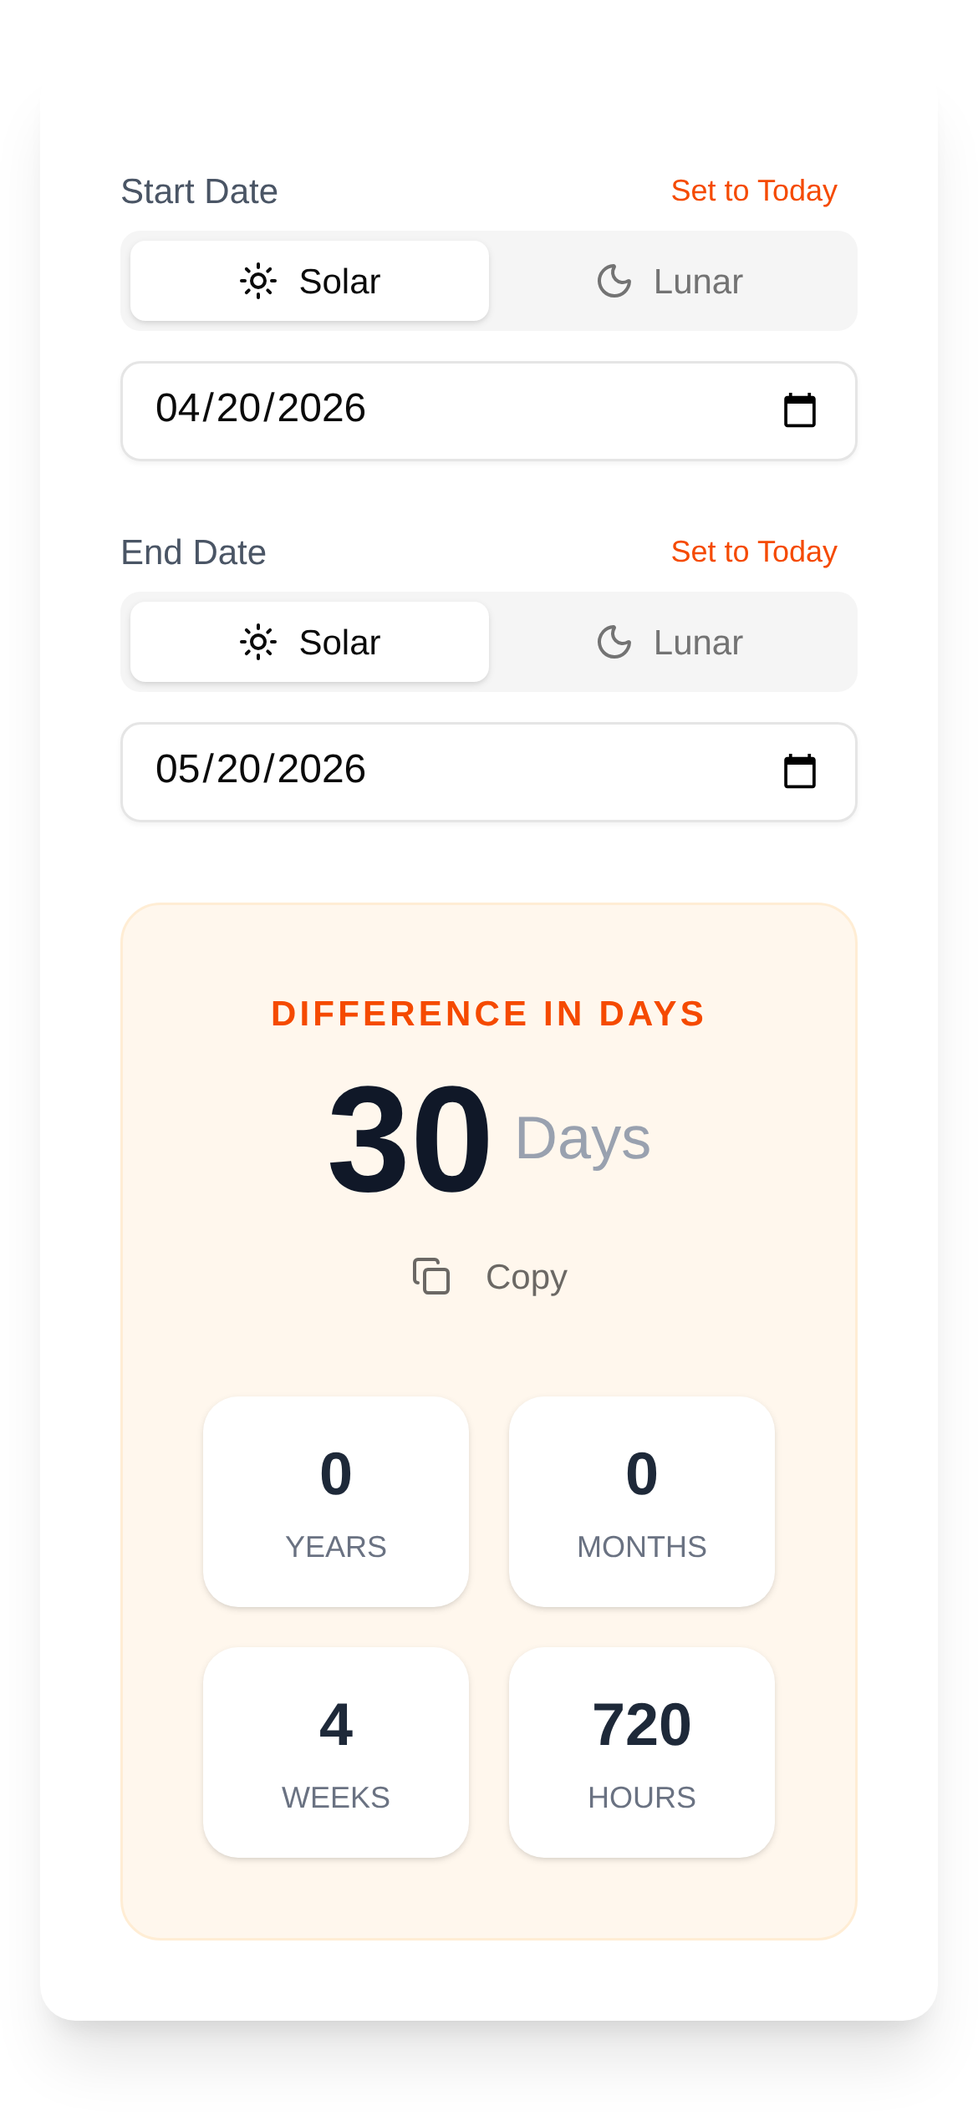Click the 4 Weeks result card
This screenshot has height=2116, width=978.
point(336,1752)
